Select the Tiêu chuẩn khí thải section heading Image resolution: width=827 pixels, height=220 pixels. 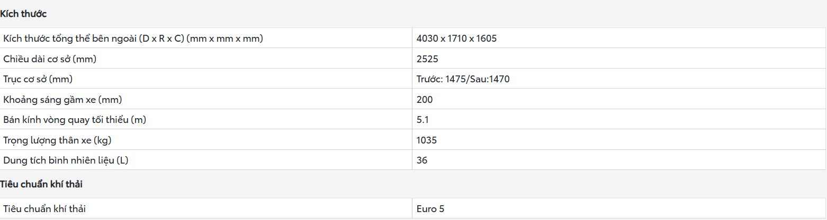point(41,184)
